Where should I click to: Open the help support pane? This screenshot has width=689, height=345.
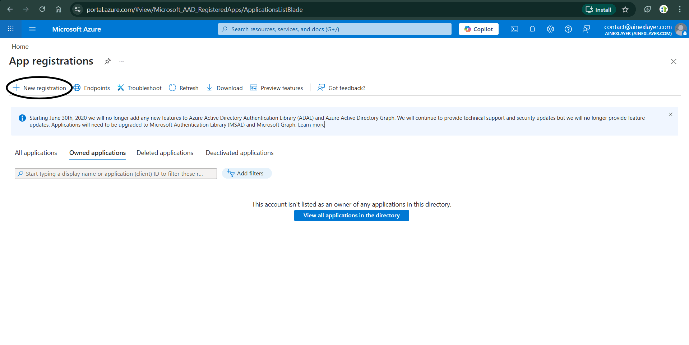[568, 29]
